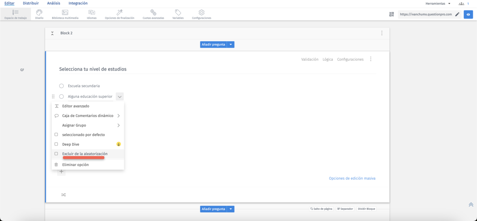Click the pencil icon to edit survey URL
Image resolution: width=477 pixels, height=221 pixels.
coord(457,14)
